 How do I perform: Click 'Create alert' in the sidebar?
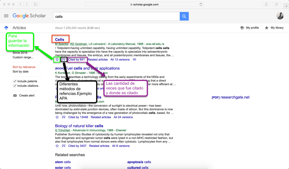coord(27,96)
